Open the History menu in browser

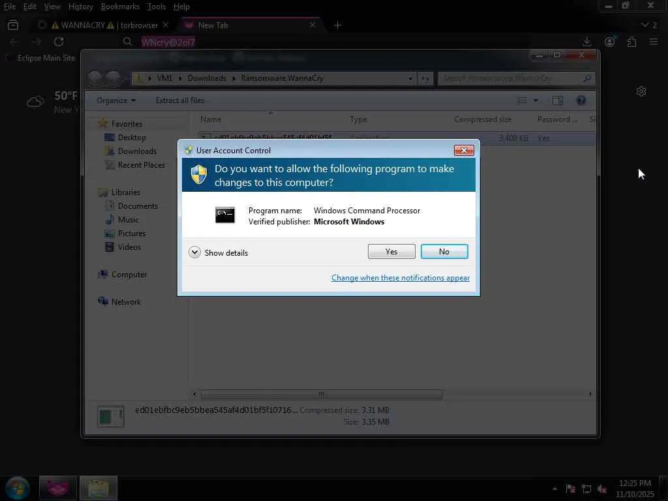coord(80,7)
